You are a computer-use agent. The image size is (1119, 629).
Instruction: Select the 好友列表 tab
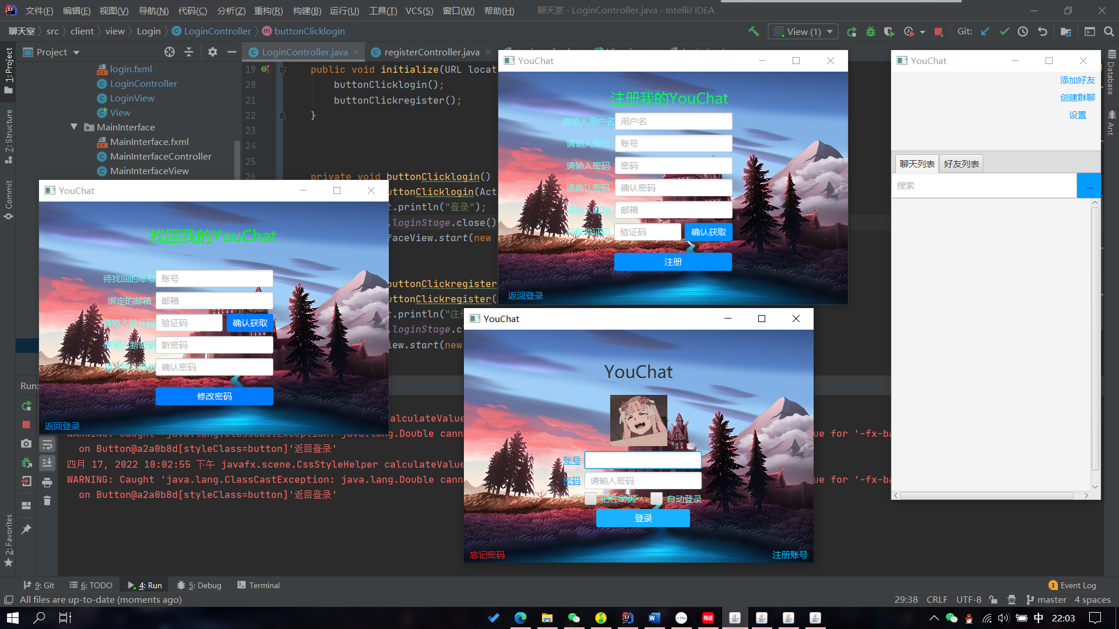coord(961,164)
